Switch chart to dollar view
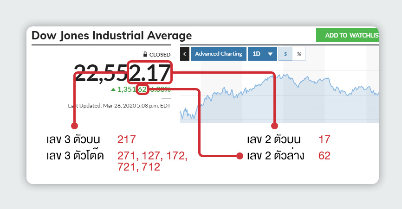402x209 pixels. [x=285, y=54]
